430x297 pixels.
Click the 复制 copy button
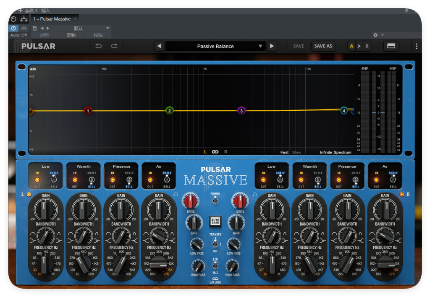pos(71,35)
